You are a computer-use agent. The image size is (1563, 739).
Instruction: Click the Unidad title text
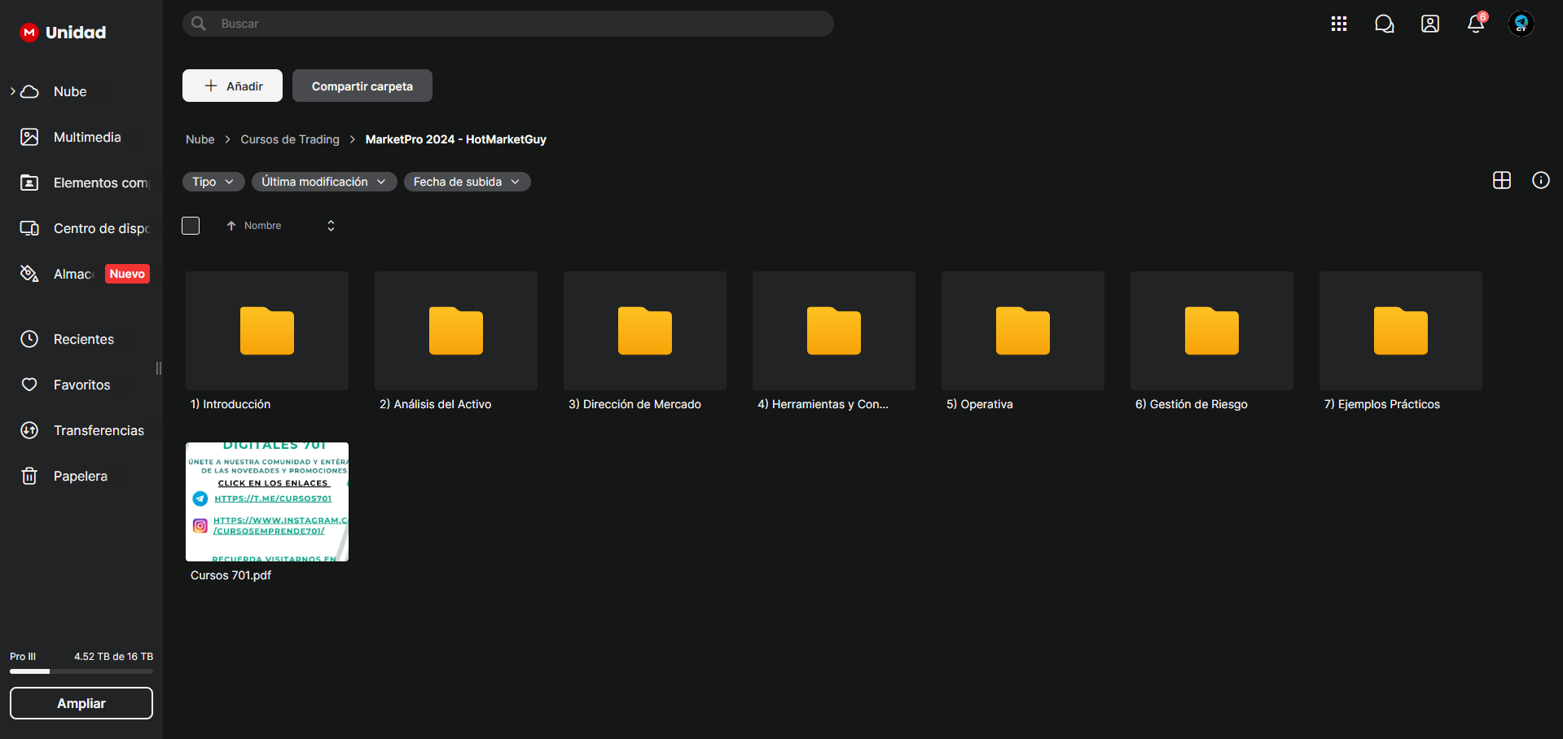click(76, 33)
